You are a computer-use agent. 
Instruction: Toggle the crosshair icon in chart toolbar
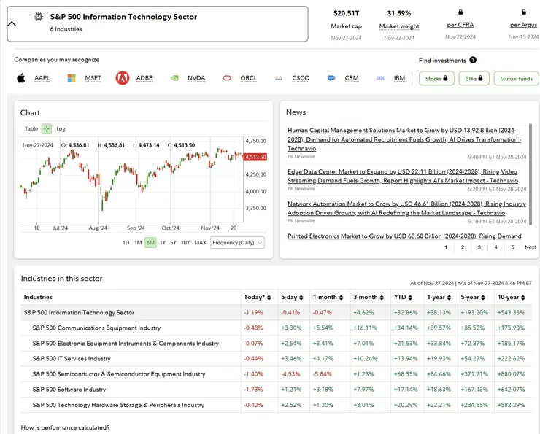[47, 128]
